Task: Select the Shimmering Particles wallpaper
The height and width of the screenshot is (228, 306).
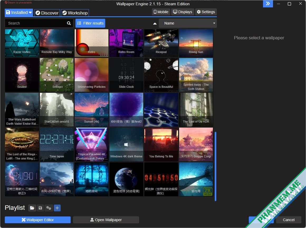Action: 92,75
